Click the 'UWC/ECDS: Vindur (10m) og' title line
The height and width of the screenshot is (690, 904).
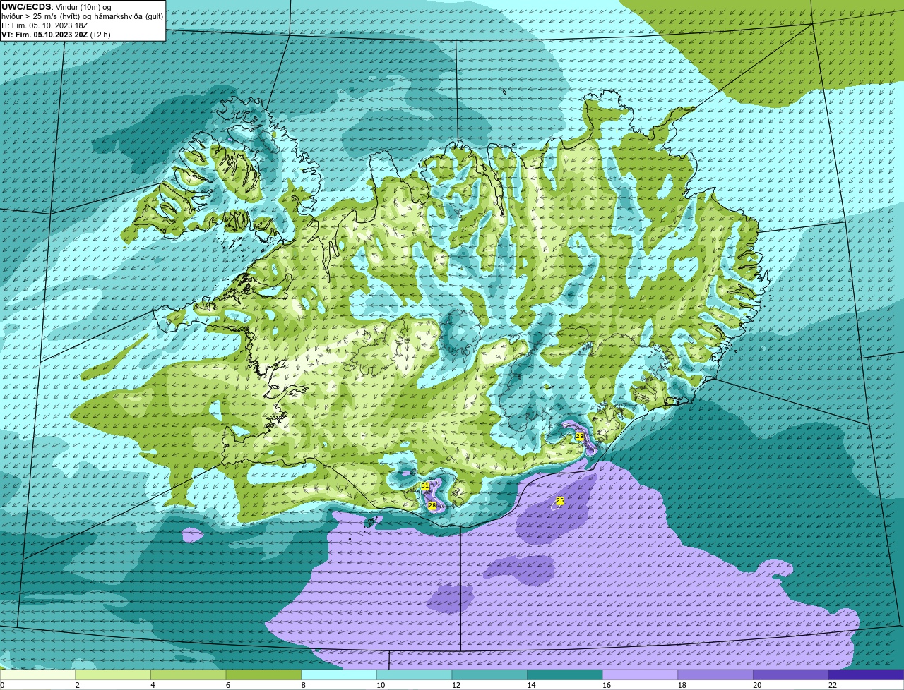coord(56,7)
